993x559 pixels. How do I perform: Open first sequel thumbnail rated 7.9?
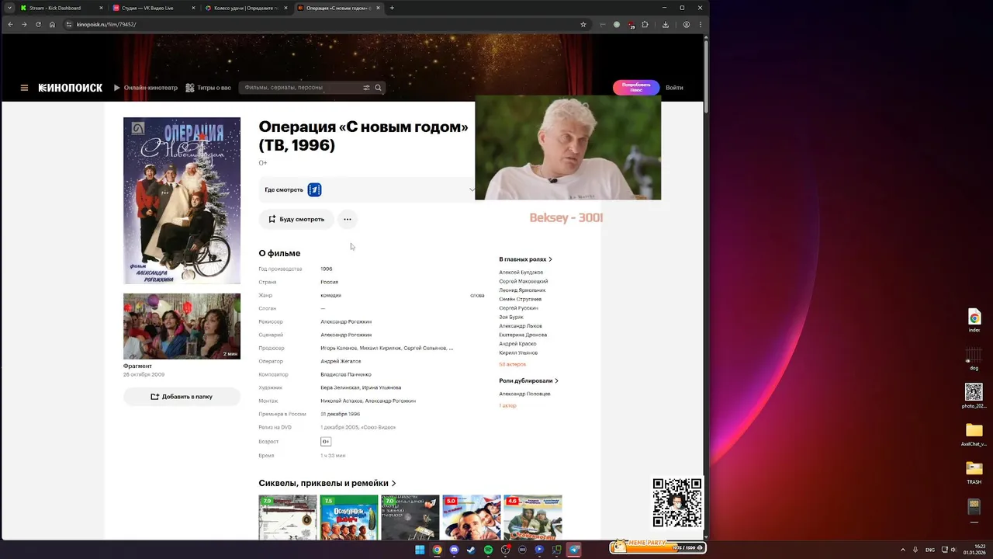[x=288, y=517]
